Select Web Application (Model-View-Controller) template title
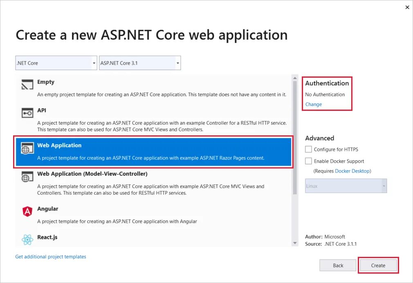This screenshot has height=283, width=413. coord(92,174)
